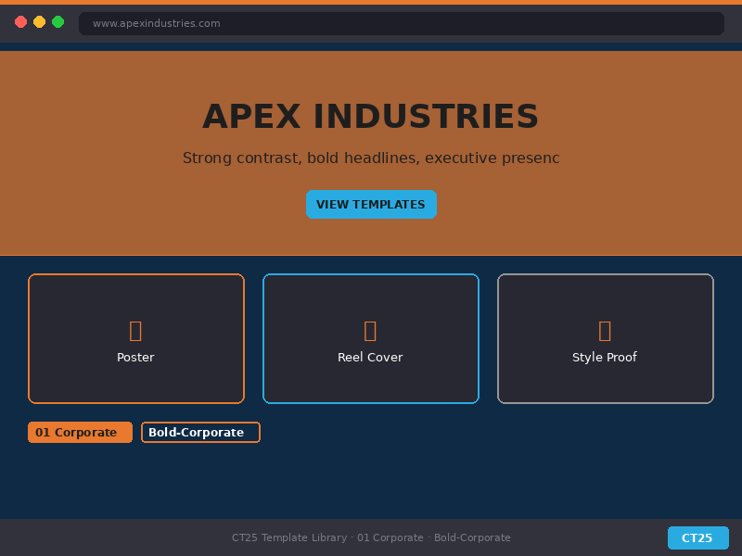The image size is (742, 556).
Task: Click the icon in the Reel Cover card
Action: tap(370, 330)
